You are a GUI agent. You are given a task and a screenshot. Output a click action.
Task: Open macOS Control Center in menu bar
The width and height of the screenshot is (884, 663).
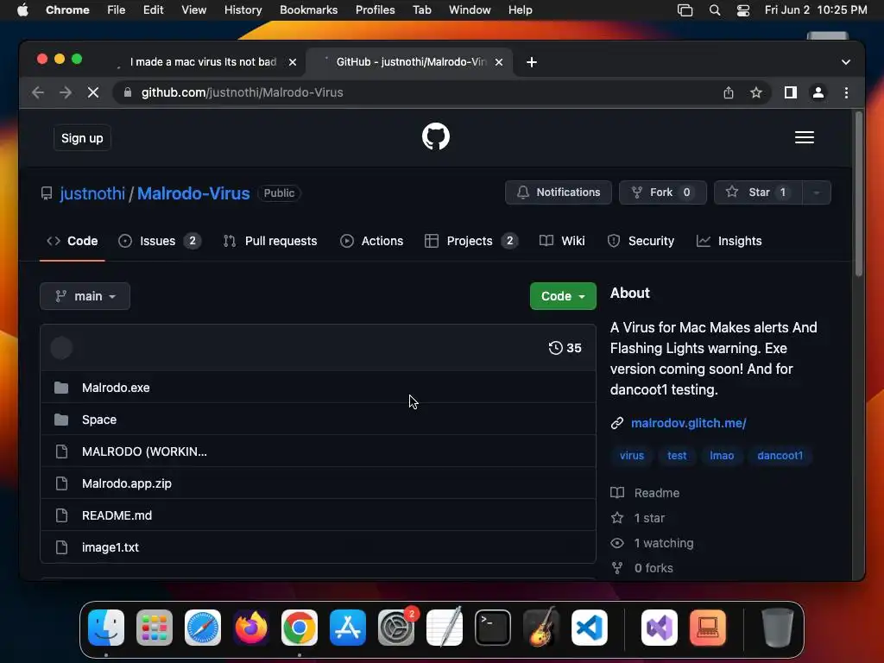[743, 10]
